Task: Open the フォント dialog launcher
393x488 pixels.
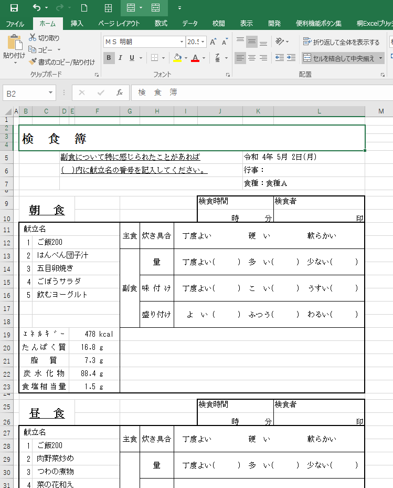Action: click(x=228, y=75)
